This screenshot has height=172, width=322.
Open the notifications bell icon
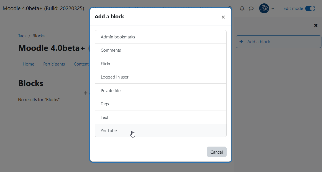(x=242, y=8)
